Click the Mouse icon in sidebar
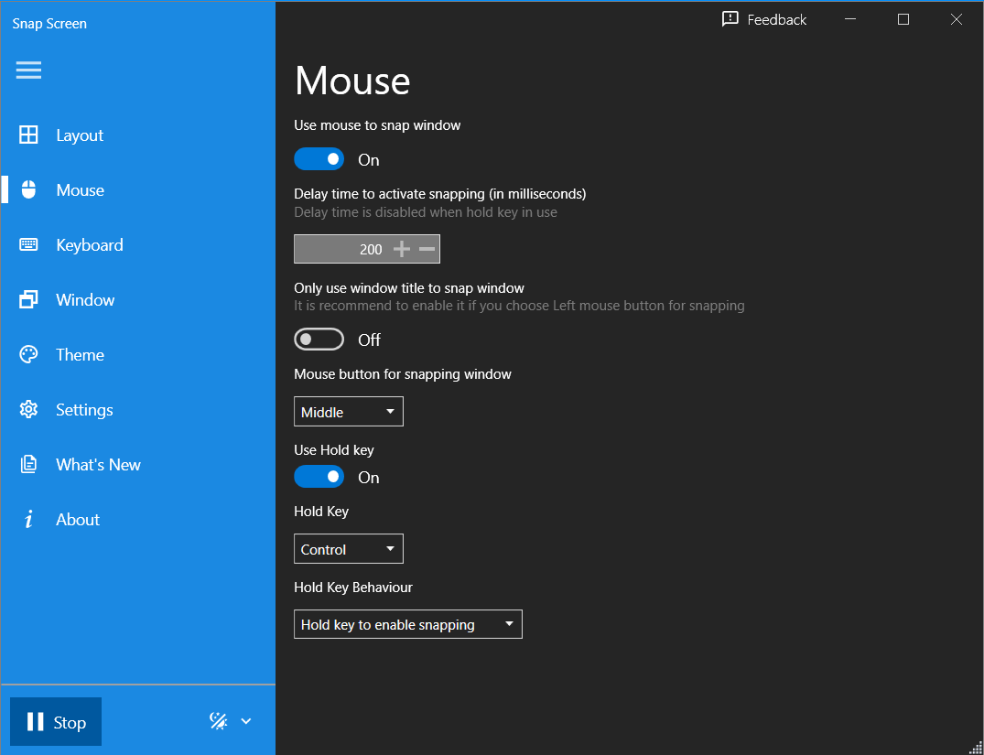984x755 pixels. [x=29, y=189]
